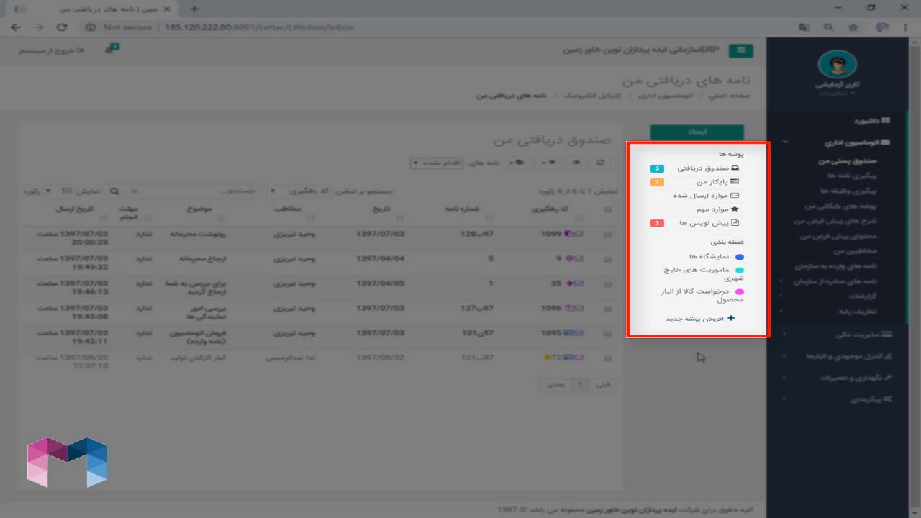Select the pink dot for درخواست کالا از انبار محصول
This screenshot has height=518, width=921.
[x=740, y=292]
